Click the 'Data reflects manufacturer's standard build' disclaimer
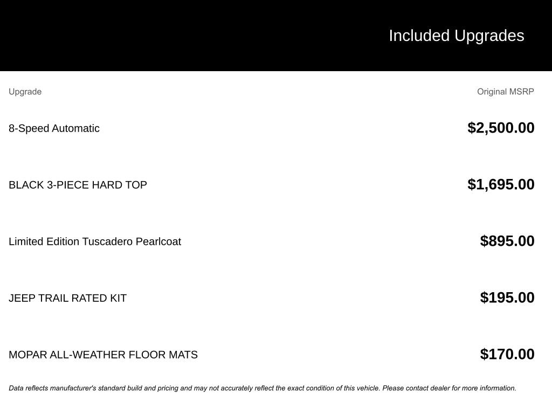Viewport: 552px width, 414px height. coord(108,388)
